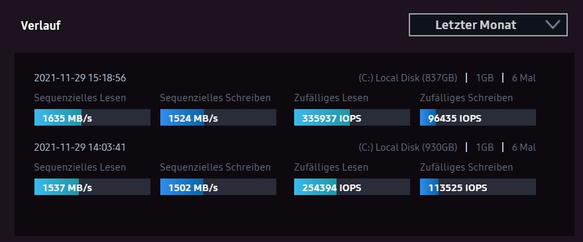The image size is (583, 242).
Task: Select the Verlauf heading
Action: point(41,26)
